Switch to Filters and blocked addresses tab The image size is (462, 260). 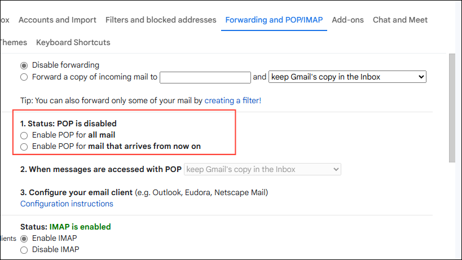pyautogui.click(x=161, y=20)
